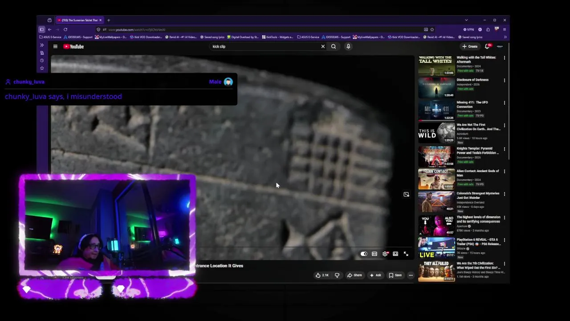Viewport: 570px width, 321px height.
Task: Open options menu for Walking with Tall Whites
Action: tap(505, 58)
